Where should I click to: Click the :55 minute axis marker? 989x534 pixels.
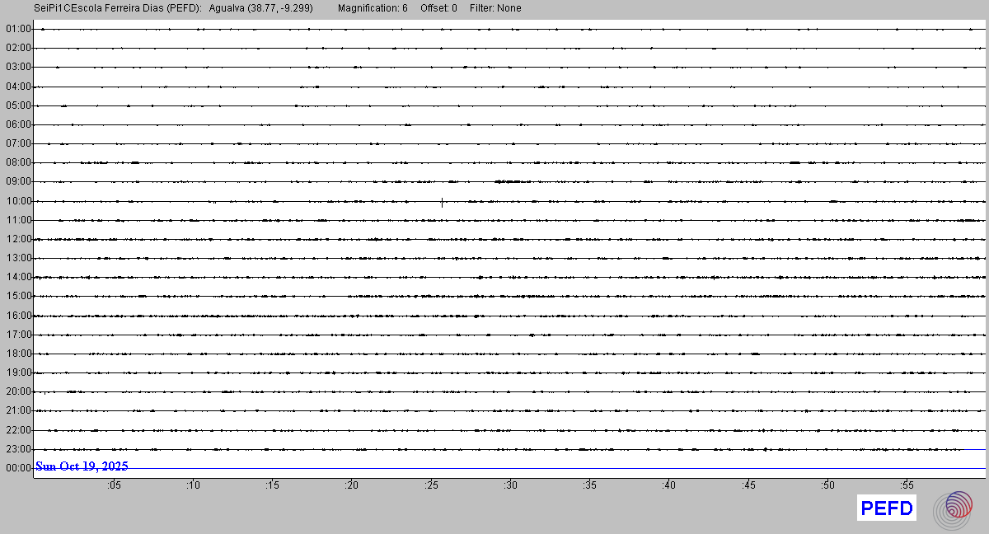click(x=907, y=485)
